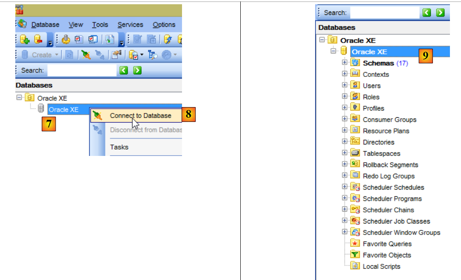Image resolution: width=461 pixels, height=280 pixels.
Task: Click the Local Scripts icon in tree
Action: click(355, 266)
